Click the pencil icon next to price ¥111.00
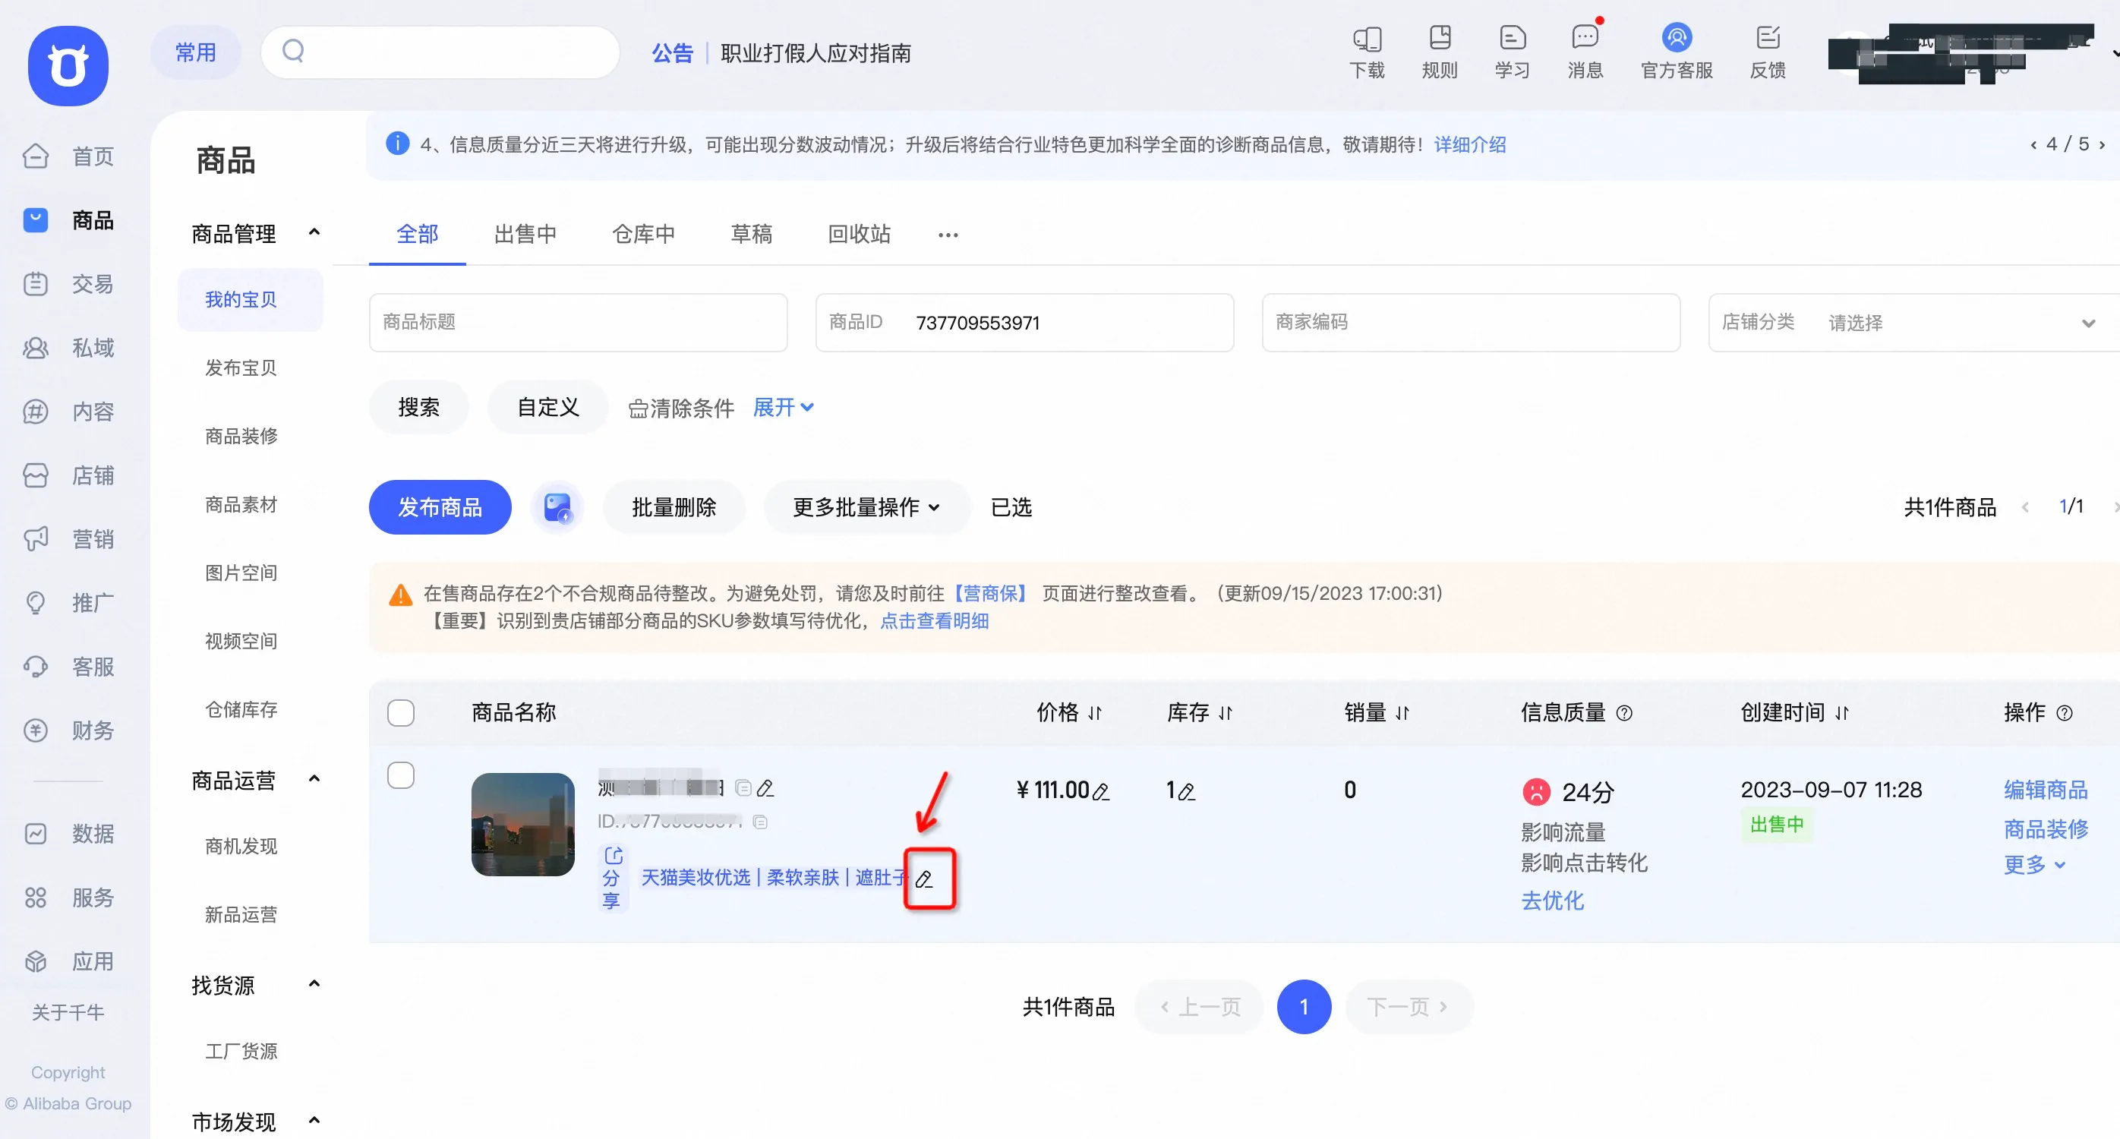The height and width of the screenshot is (1139, 2120). point(1101,792)
